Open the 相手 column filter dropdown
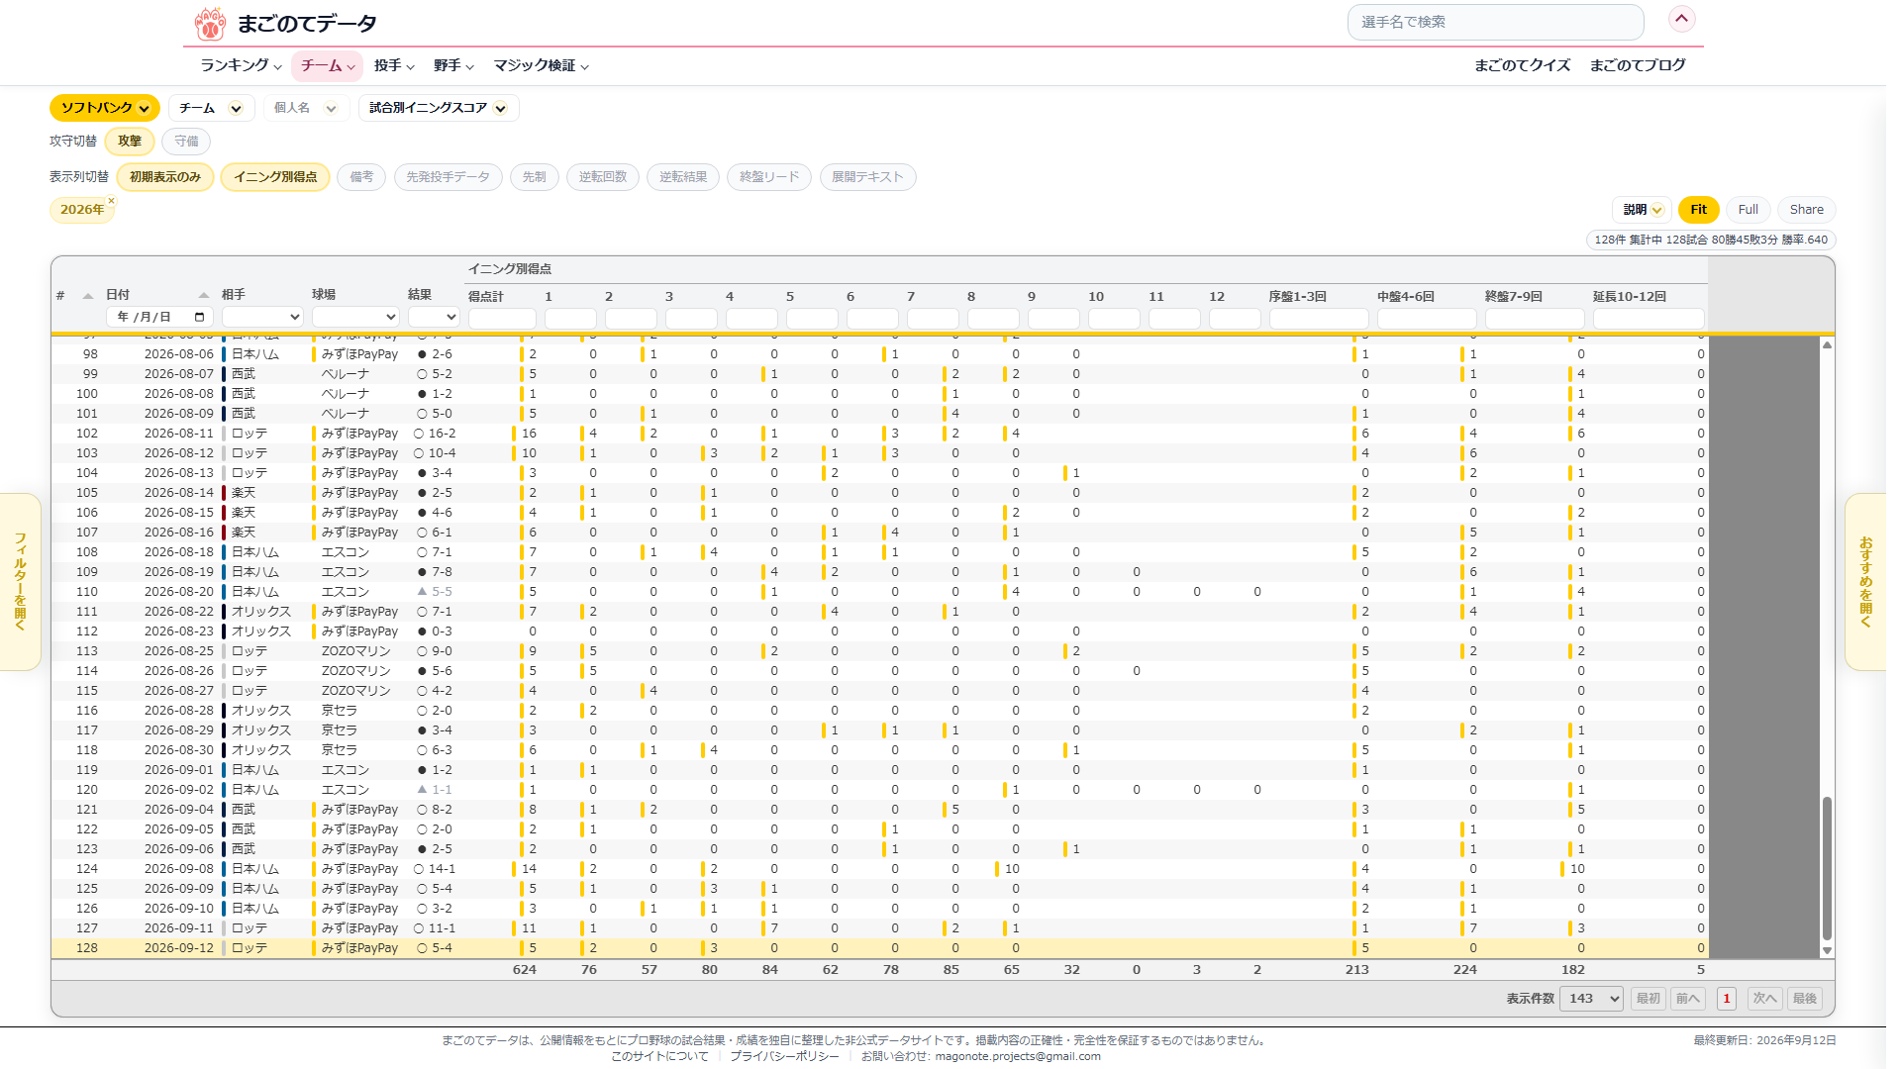1901x1069 pixels. pyautogui.click(x=262, y=317)
